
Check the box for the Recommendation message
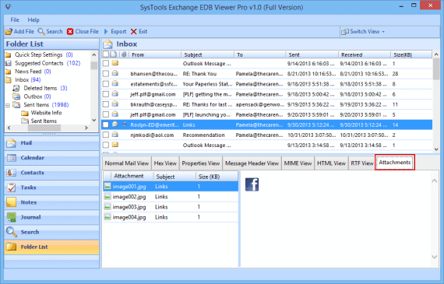[x=106, y=135]
